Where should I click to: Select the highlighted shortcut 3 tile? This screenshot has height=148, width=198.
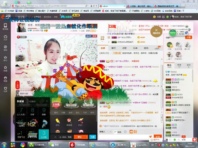click(44, 134)
